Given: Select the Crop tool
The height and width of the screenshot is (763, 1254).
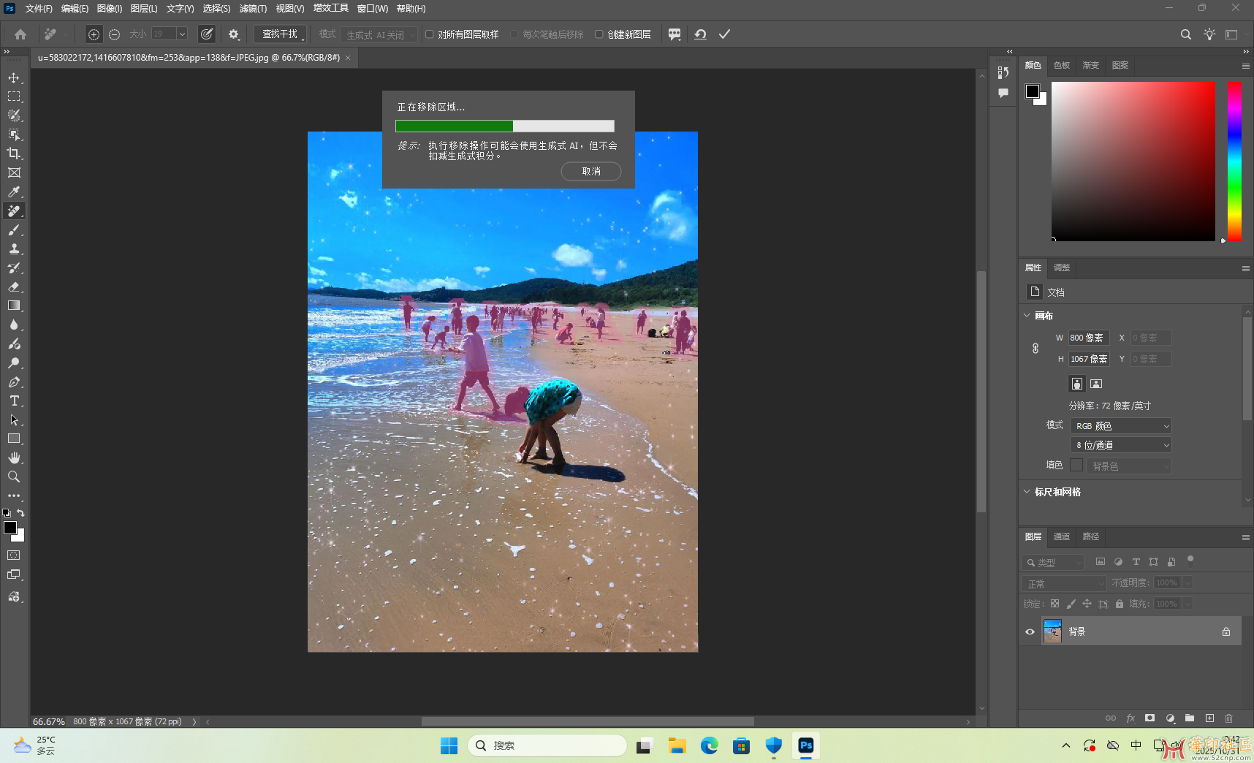Looking at the screenshot, I should [x=14, y=153].
